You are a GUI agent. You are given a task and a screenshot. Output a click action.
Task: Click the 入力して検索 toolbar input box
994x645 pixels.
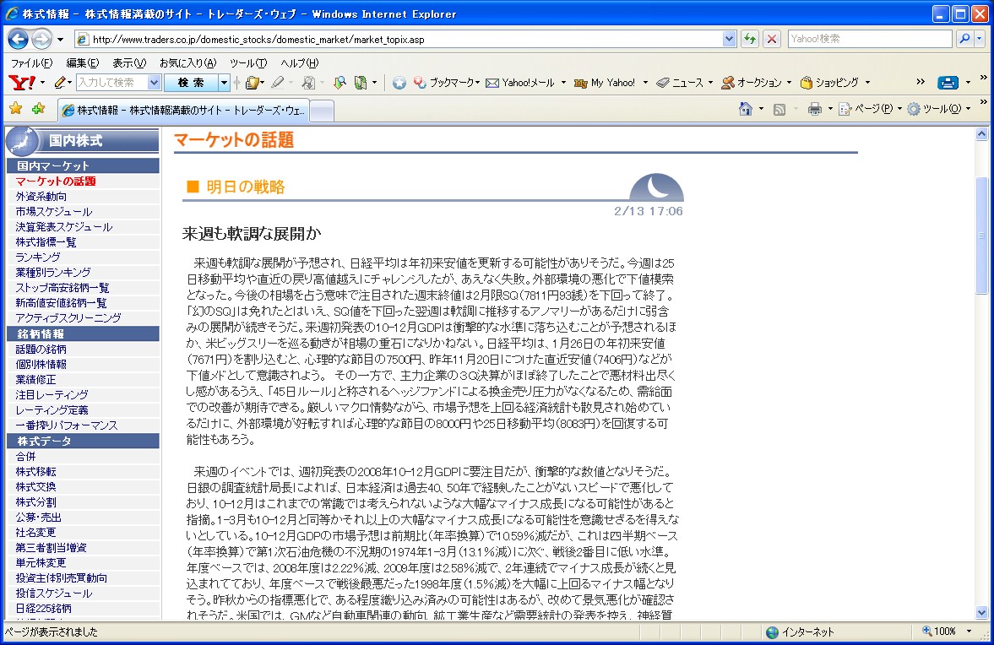pos(112,83)
